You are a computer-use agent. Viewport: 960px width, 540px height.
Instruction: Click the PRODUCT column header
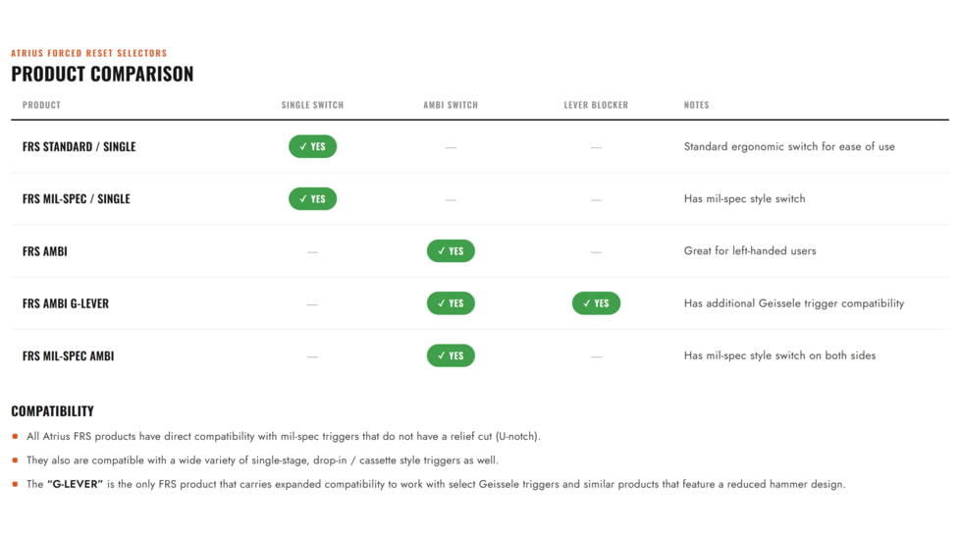[41, 105]
